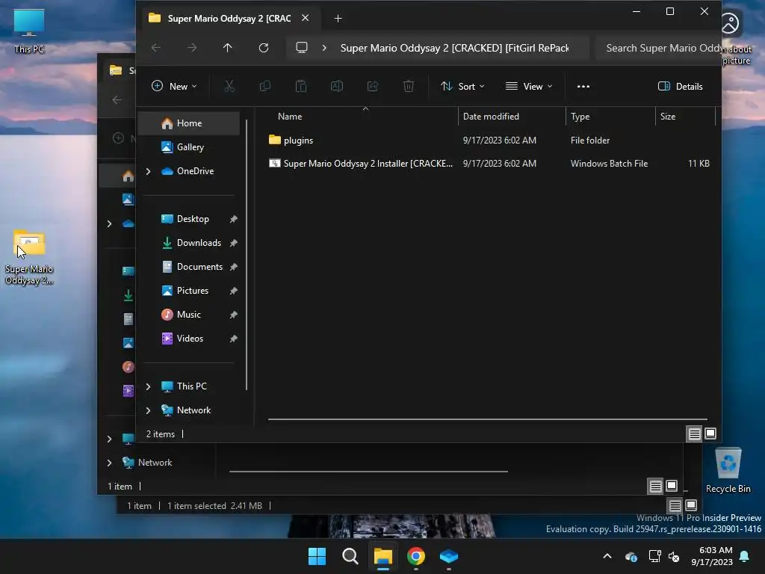
Task: Open This PC desktop icon
Action: pyautogui.click(x=29, y=31)
